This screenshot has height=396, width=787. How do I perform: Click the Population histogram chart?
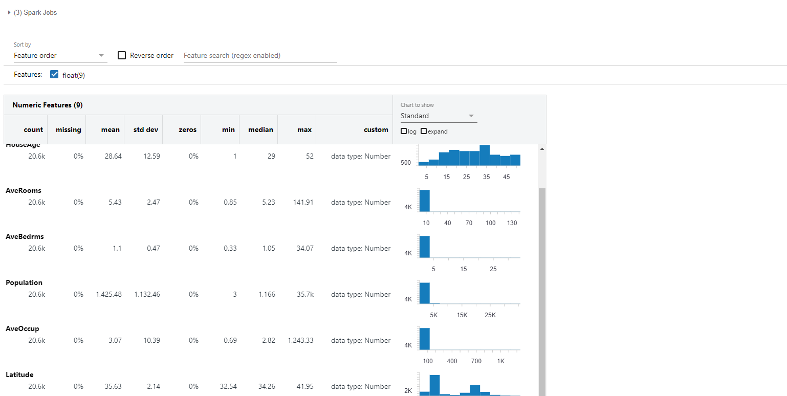(x=469, y=292)
